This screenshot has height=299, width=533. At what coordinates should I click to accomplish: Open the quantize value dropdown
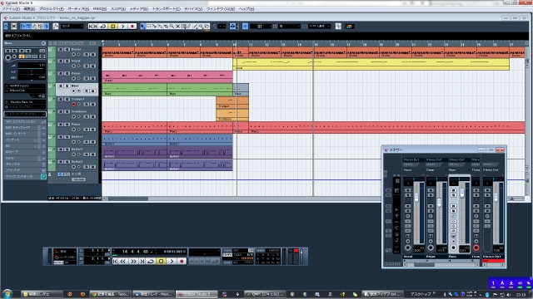(x=319, y=26)
